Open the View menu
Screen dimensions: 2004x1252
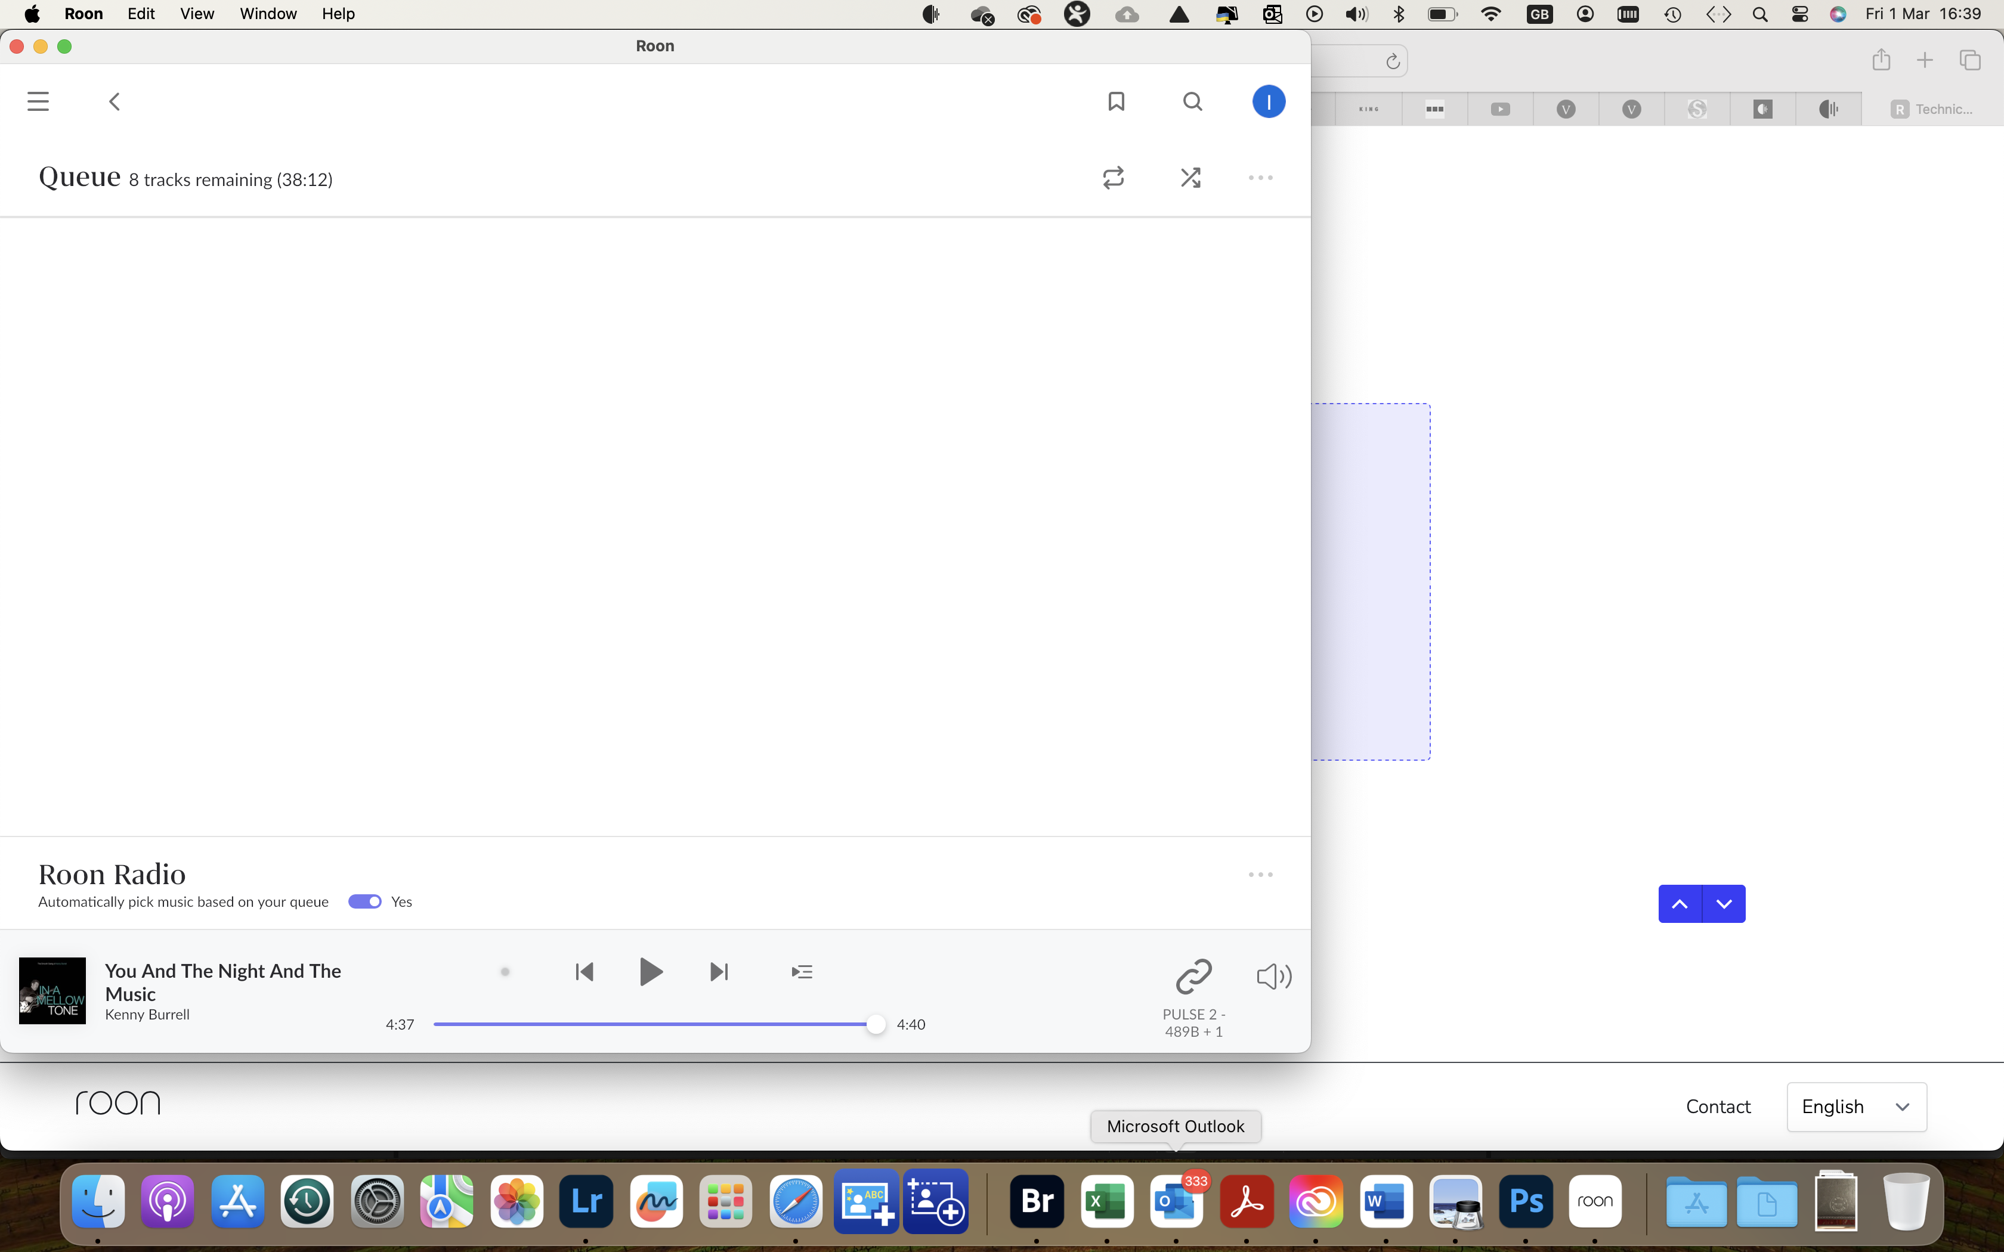pyautogui.click(x=197, y=14)
